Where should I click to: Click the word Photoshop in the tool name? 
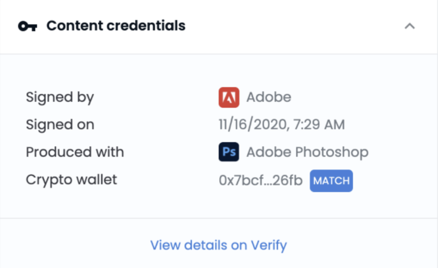[332, 153]
